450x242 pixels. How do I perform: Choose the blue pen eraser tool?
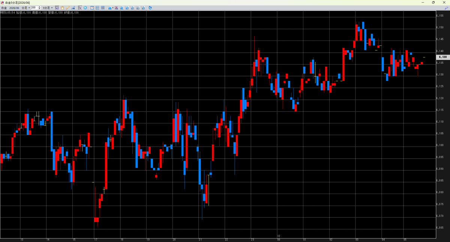coord(73,8)
